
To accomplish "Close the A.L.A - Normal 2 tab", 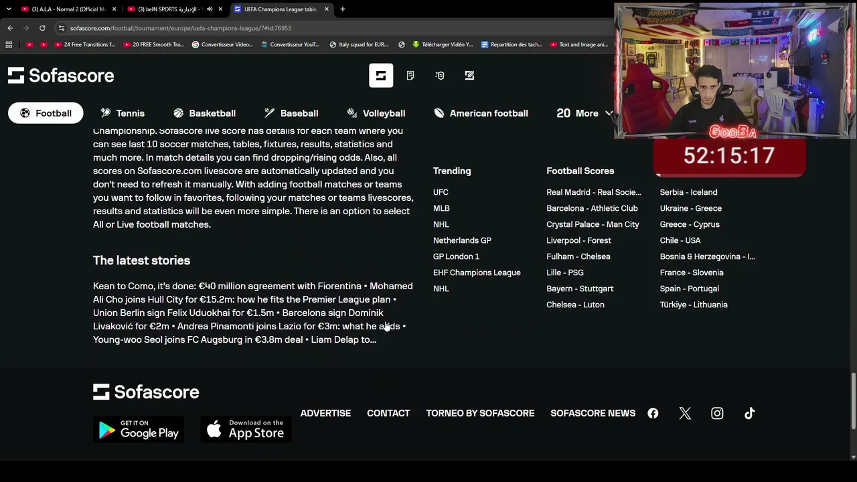I will click(114, 9).
